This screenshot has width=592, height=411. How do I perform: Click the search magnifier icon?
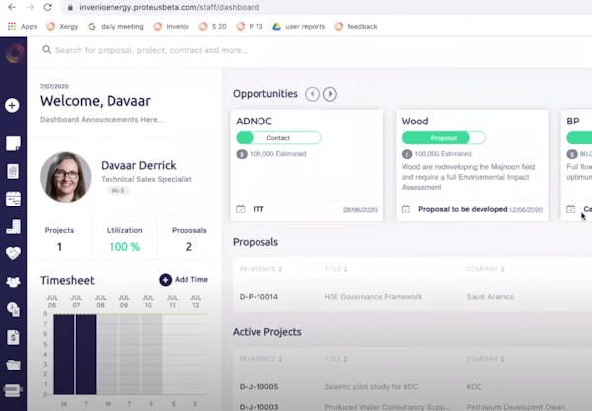(x=46, y=50)
